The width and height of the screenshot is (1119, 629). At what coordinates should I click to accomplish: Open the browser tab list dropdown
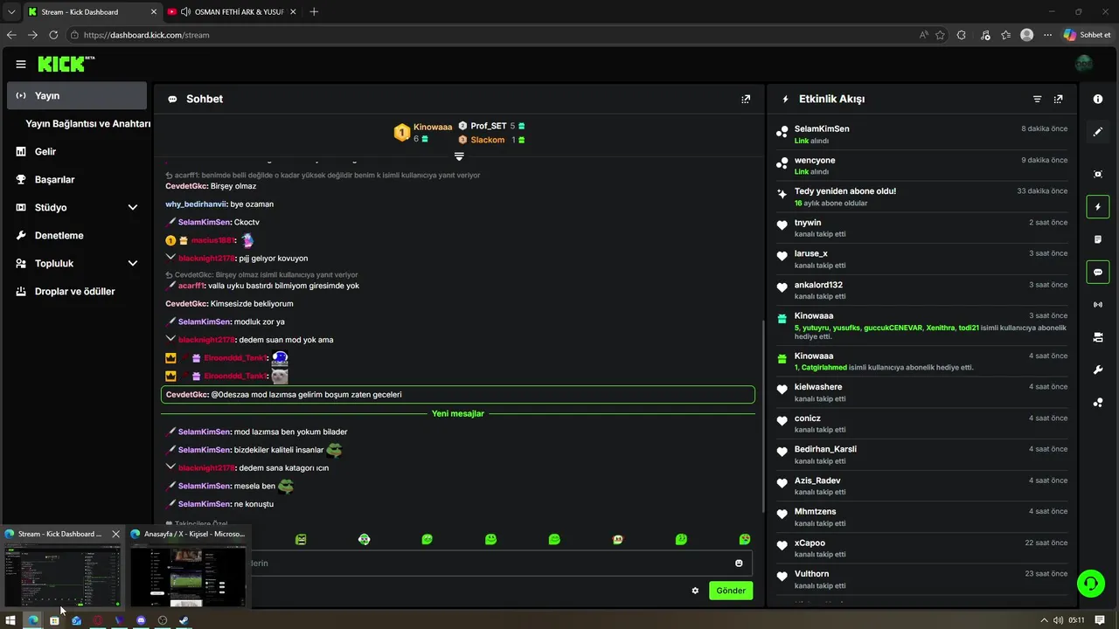click(11, 11)
